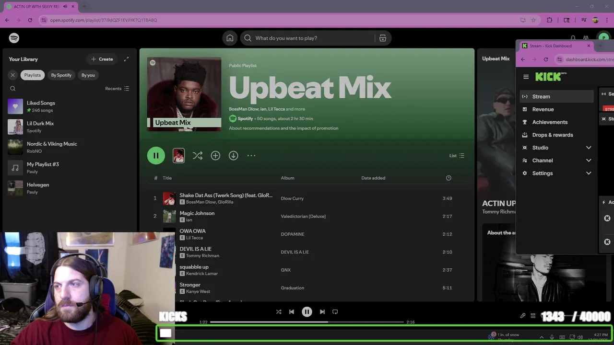Open Spotify notifications bell
This screenshot has height=345, width=614.
pyautogui.click(x=573, y=38)
